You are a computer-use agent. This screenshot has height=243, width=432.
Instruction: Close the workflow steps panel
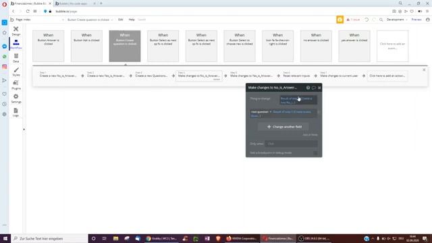[x=424, y=70]
